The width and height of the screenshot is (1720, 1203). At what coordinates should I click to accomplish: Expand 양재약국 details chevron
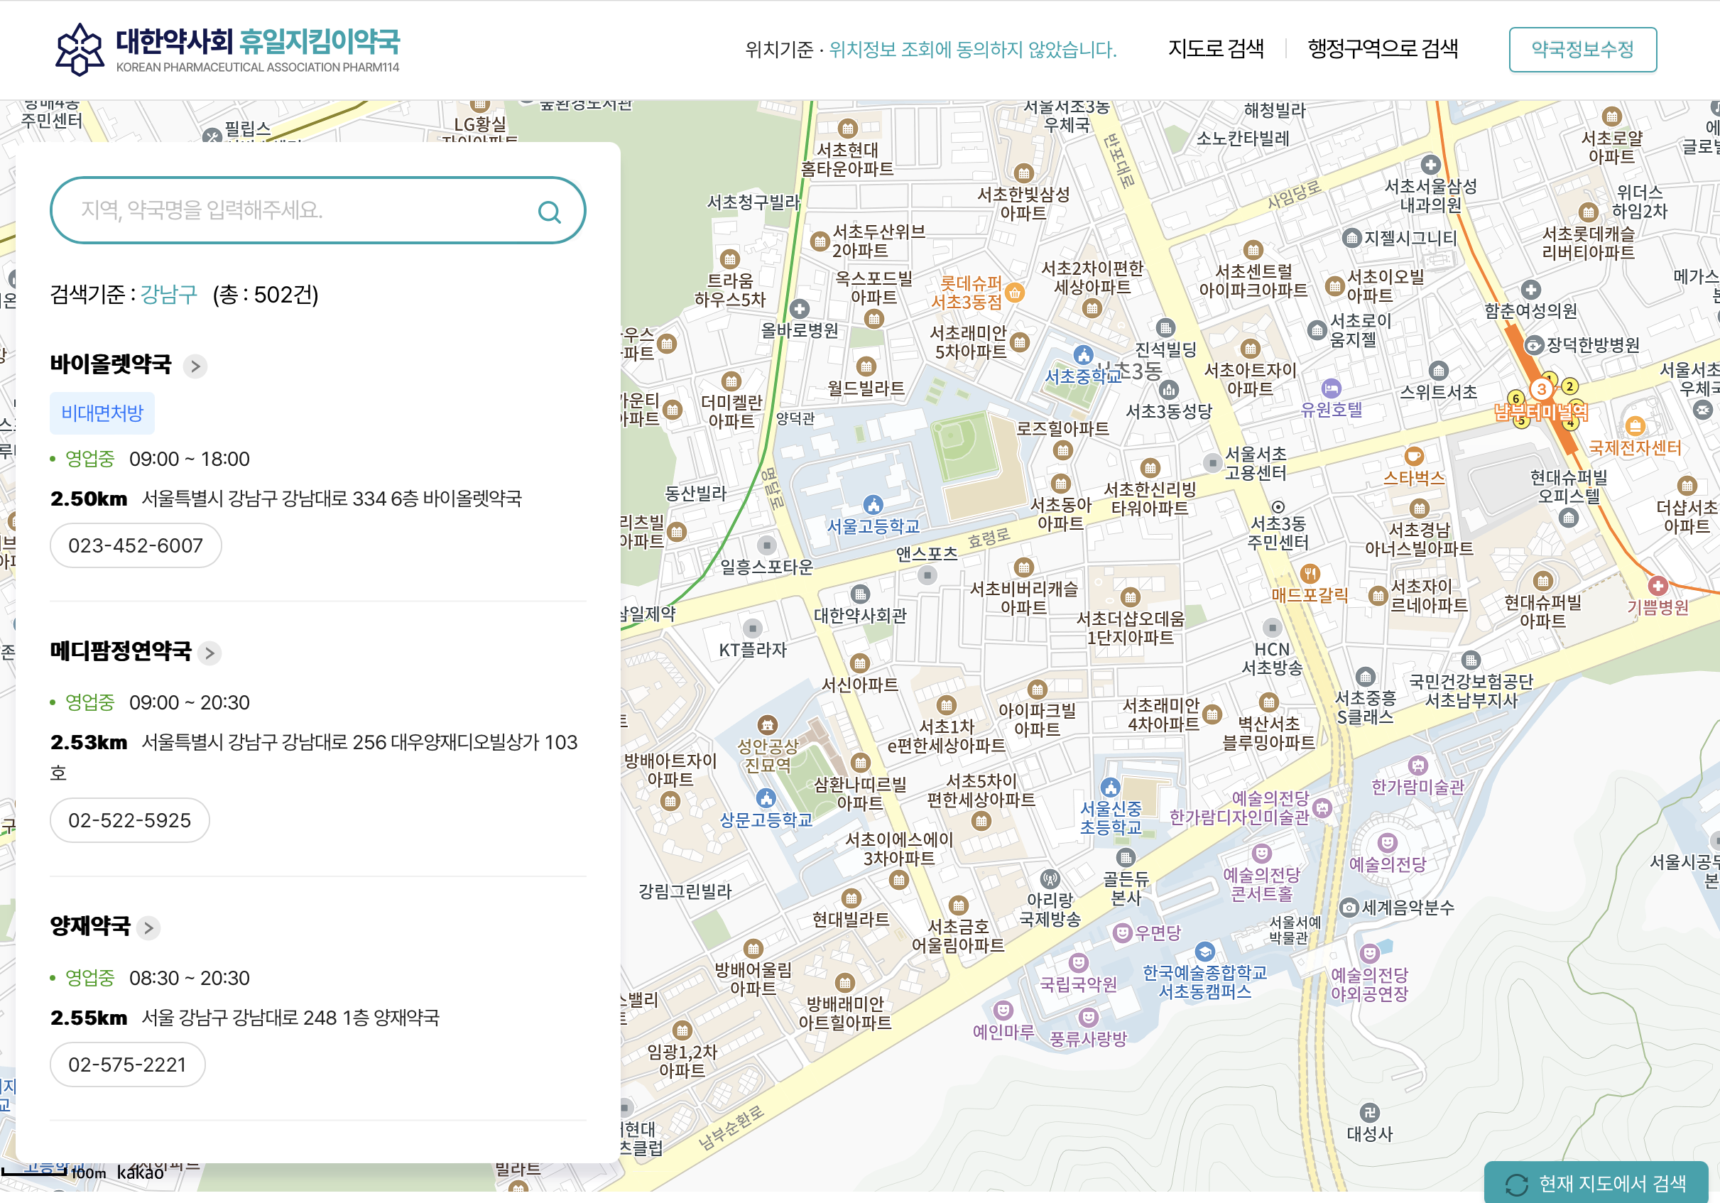pos(149,928)
